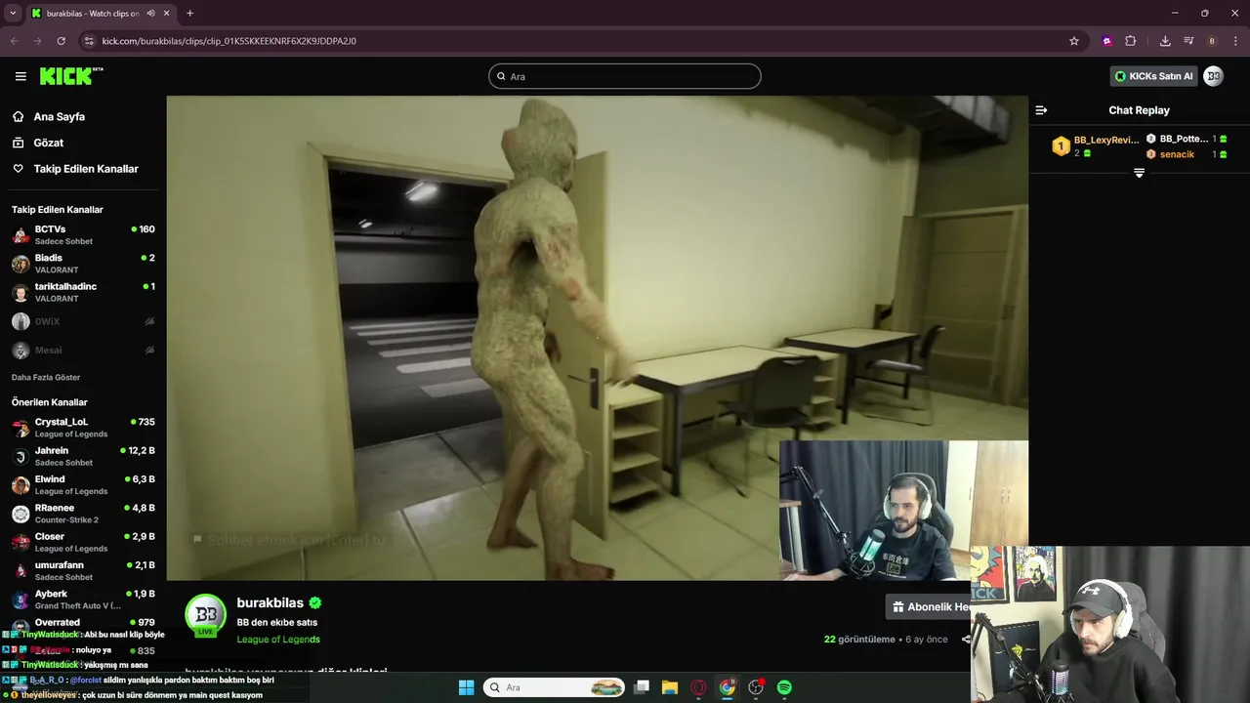Click the Ana Sayfa home icon
Image resolution: width=1250 pixels, height=703 pixels.
pos(19,116)
